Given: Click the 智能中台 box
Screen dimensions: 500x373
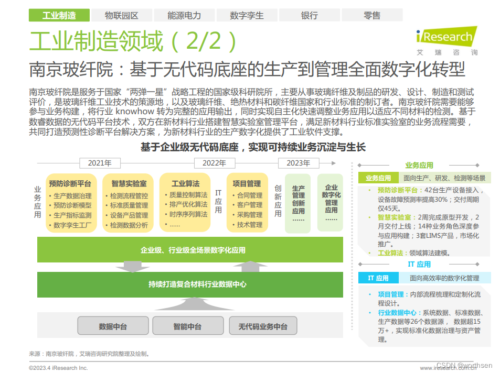Looking at the screenshot, I should (187, 326).
